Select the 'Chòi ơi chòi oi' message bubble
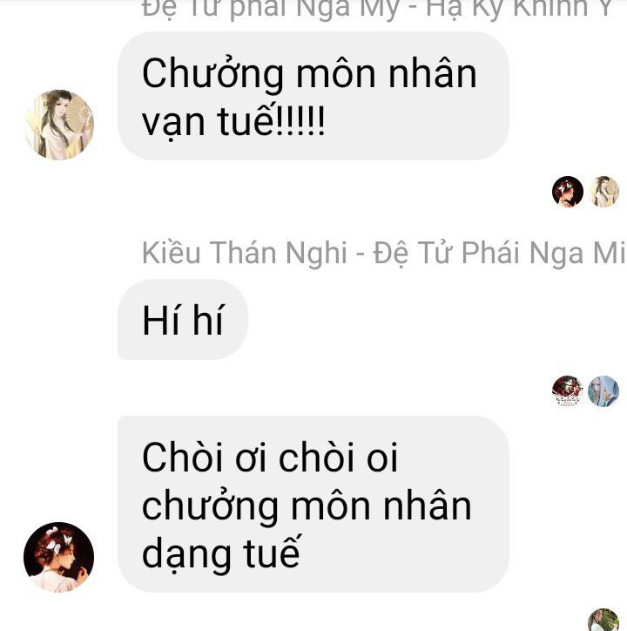 coord(313,504)
